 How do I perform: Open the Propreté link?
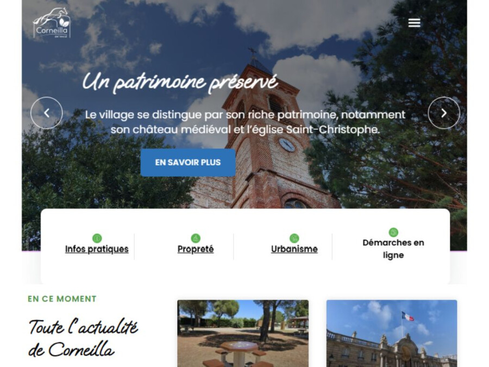click(196, 249)
